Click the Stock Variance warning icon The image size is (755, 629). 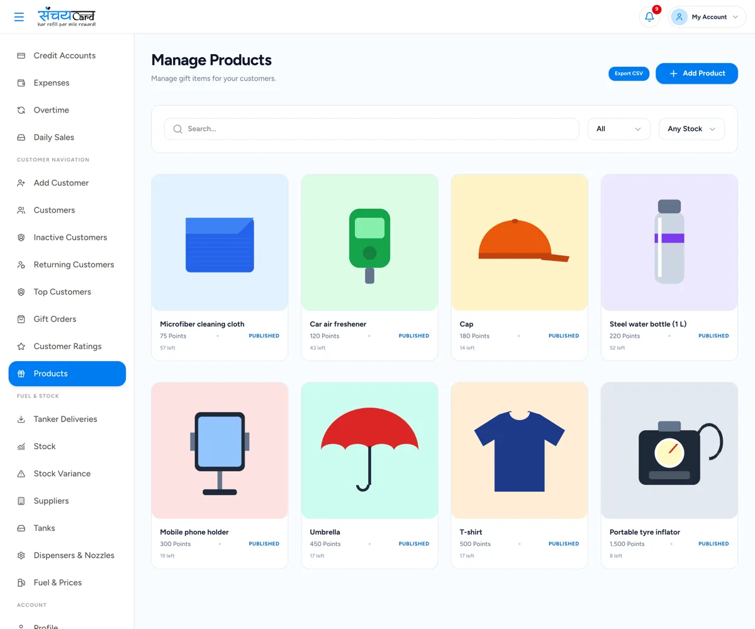(21, 474)
